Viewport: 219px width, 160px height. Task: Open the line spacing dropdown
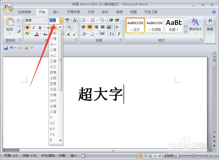[116, 27]
